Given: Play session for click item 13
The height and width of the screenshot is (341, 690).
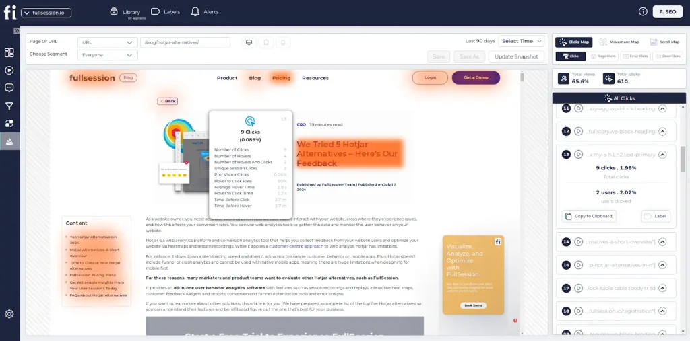Looking at the screenshot, I should pyautogui.click(x=578, y=155).
